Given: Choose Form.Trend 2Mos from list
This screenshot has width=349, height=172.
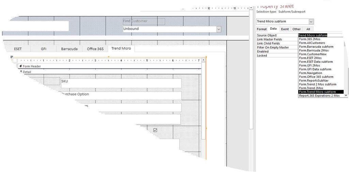Looking at the screenshot, I should pyautogui.click(x=321, y=88).
